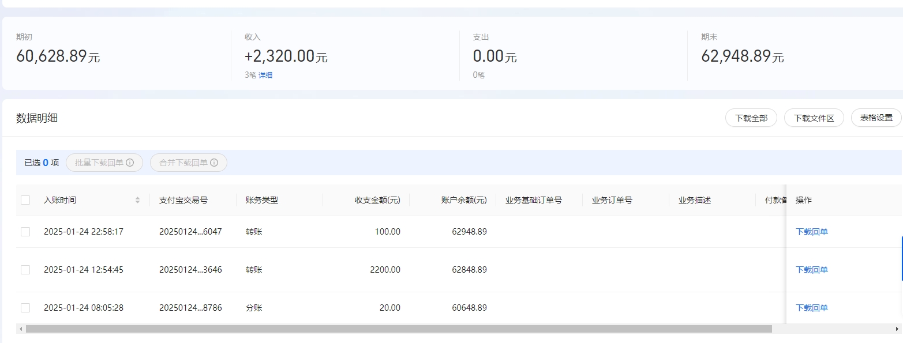903x343 pixels.
Task: Check the row dated 2025-01-24 08:05:28
Action: (25, 308)
